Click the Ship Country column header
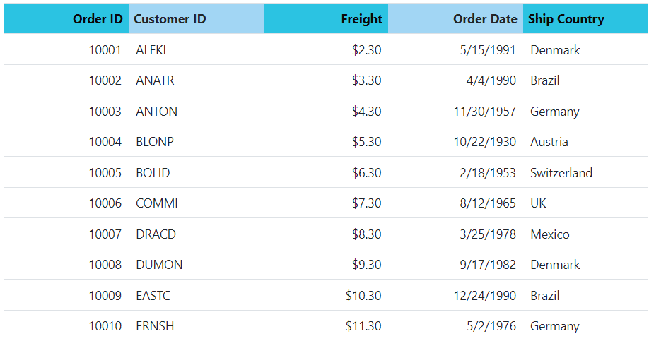649x341 pixels. click(x=585, y=18)
